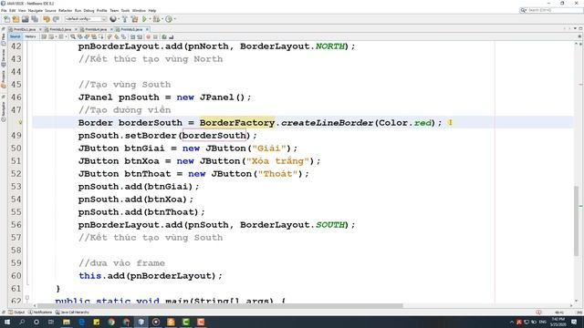Open the Tools menu
This screenshot has width=584, height=328.
click(x=125, y=10)
